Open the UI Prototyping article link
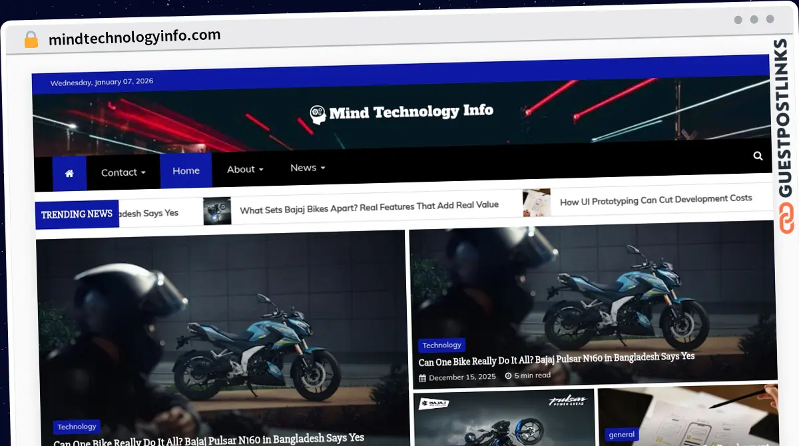 pyautogui.click(x=656, y=198)
